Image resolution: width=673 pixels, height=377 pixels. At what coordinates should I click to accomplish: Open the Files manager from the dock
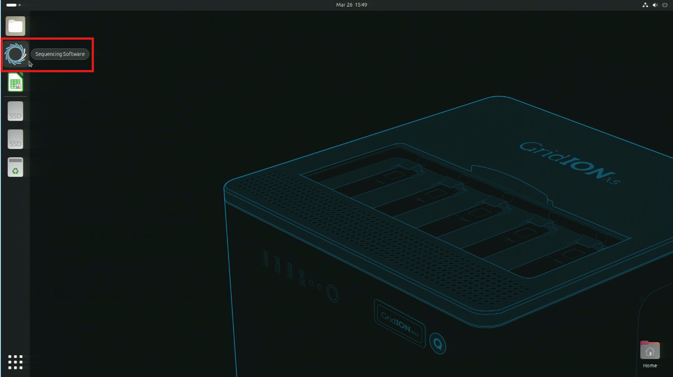tap(15, 26)
